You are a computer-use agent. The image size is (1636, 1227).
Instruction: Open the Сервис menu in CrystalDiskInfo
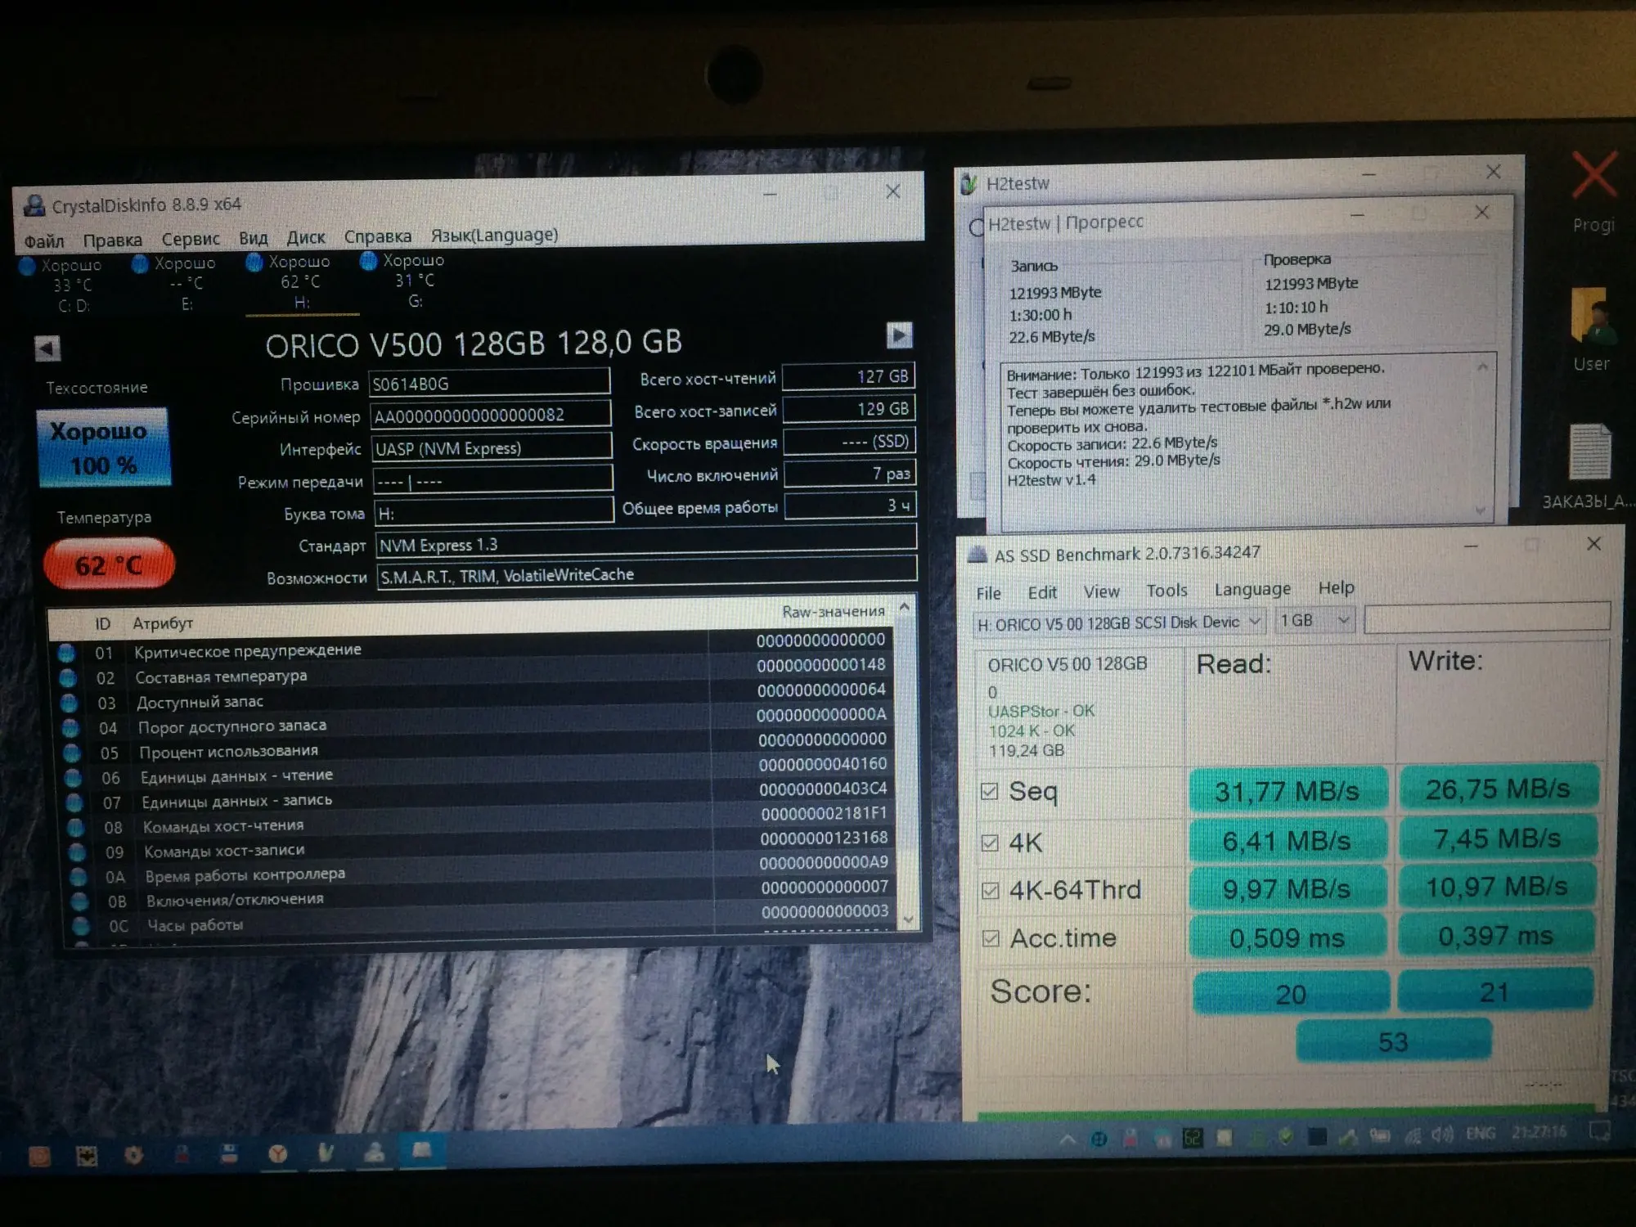pos(190,239)
